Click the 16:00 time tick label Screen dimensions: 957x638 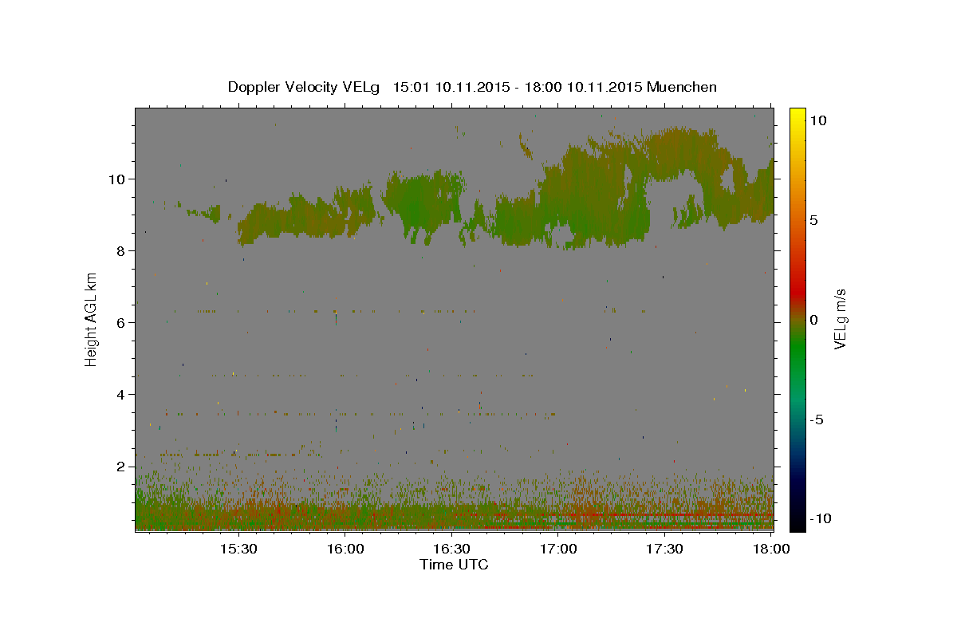pyautogui.click(x=345, y=549)
